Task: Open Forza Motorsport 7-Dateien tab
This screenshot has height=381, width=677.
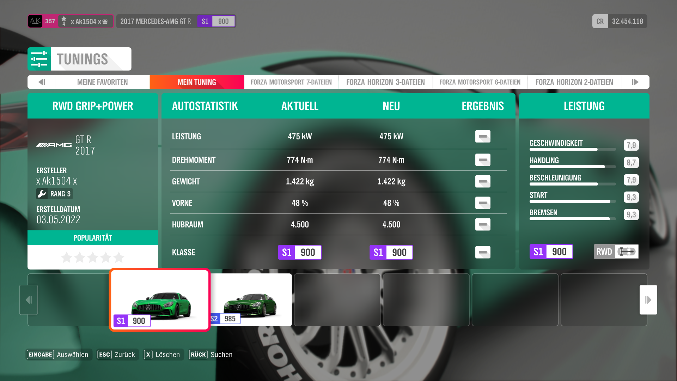Action: point(291,82)
